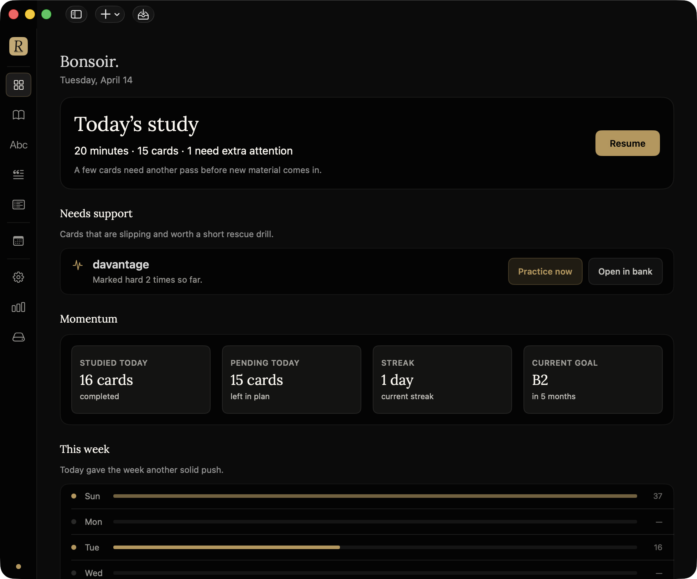Open the calendar view in sidebar
This screenshot has height=579, width=697.
pyautogui.click(x=19, y=241)
